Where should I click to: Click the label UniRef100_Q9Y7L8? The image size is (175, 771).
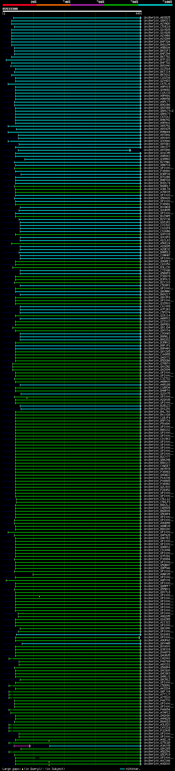(157, 592)
